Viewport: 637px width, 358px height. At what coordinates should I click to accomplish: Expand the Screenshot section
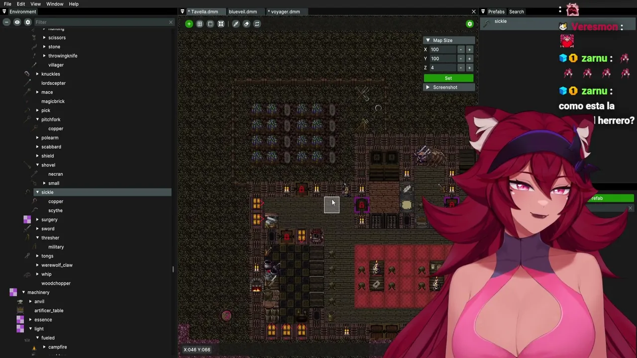tap(427, 88)
